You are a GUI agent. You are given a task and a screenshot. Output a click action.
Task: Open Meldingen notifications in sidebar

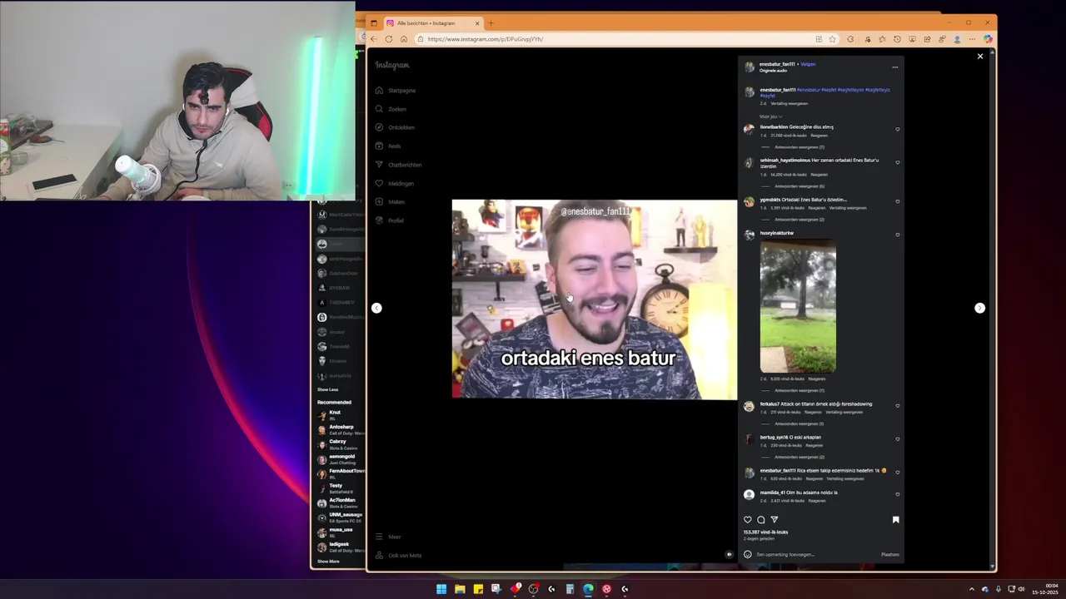(394, 183)
